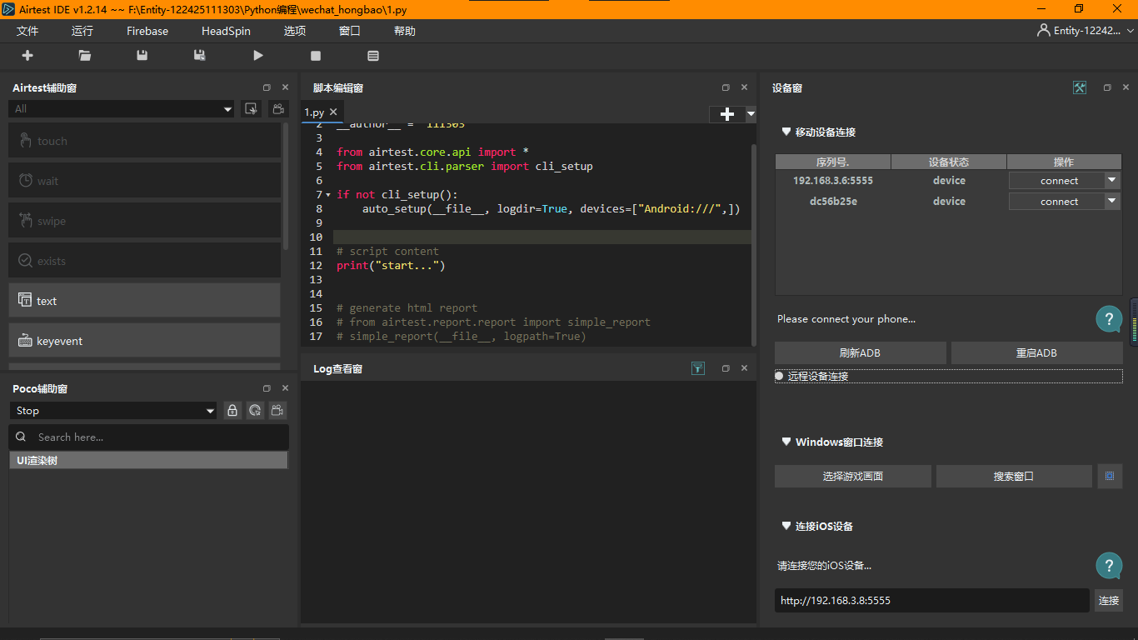
Task: Click the filter icon in Log viewer
Action: tap(698, 368)
